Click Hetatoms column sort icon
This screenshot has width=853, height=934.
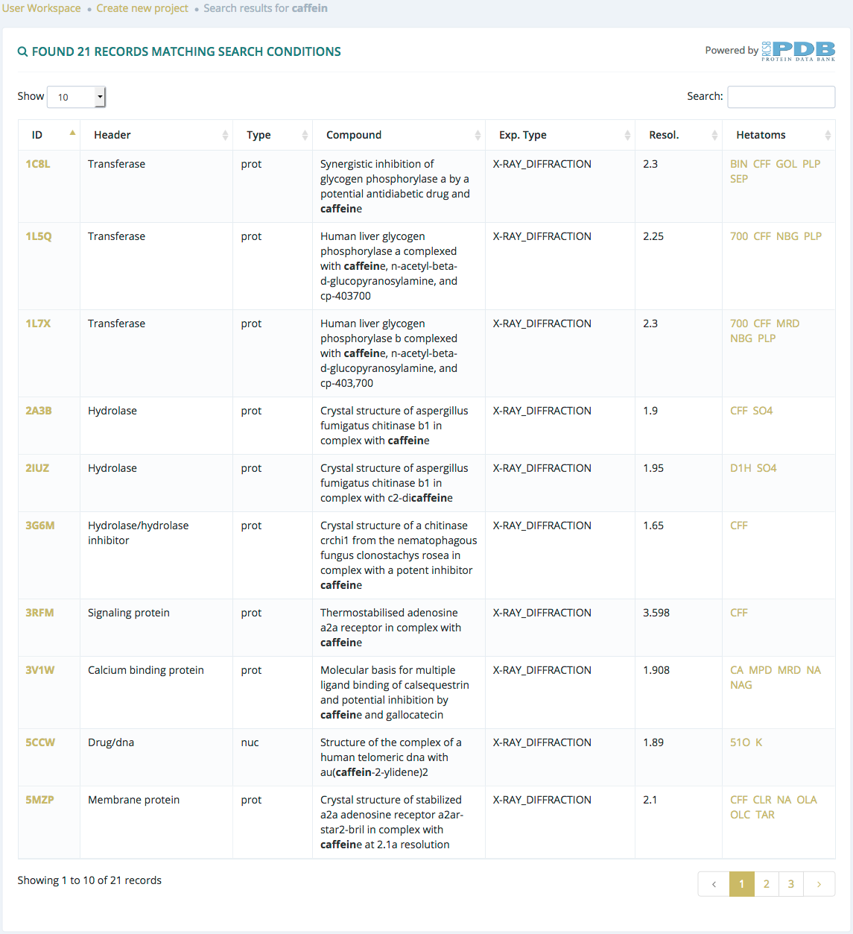[x=828, y=135]
